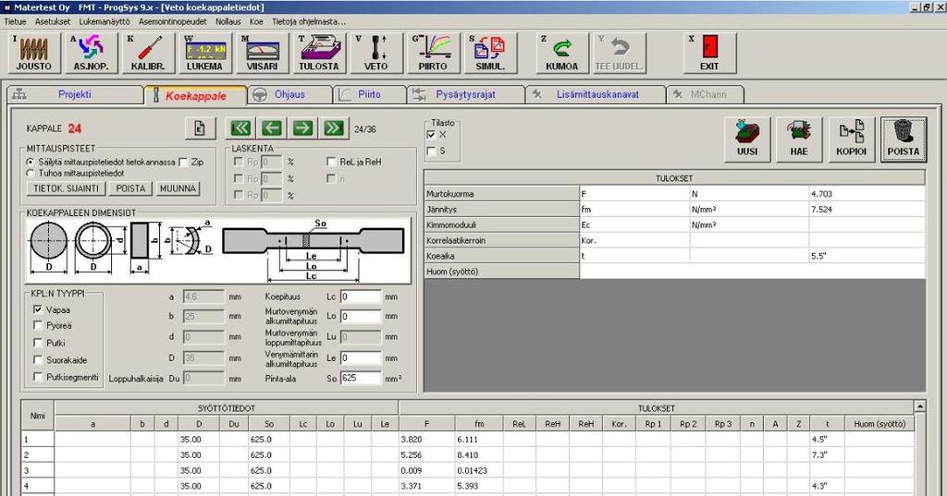
Task: Click the Nimi column header
Action: tap(37, 416)
